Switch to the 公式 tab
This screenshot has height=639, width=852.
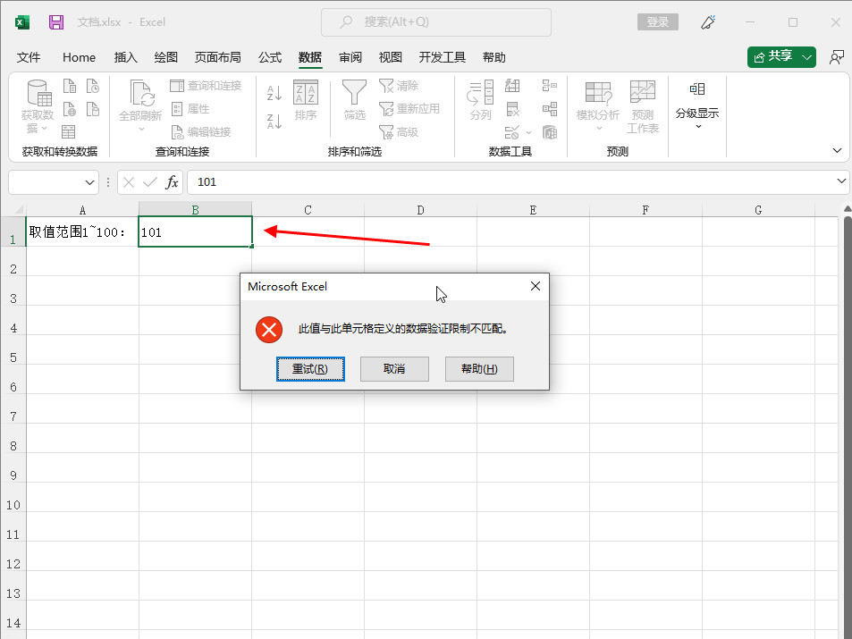coord(270,57)
